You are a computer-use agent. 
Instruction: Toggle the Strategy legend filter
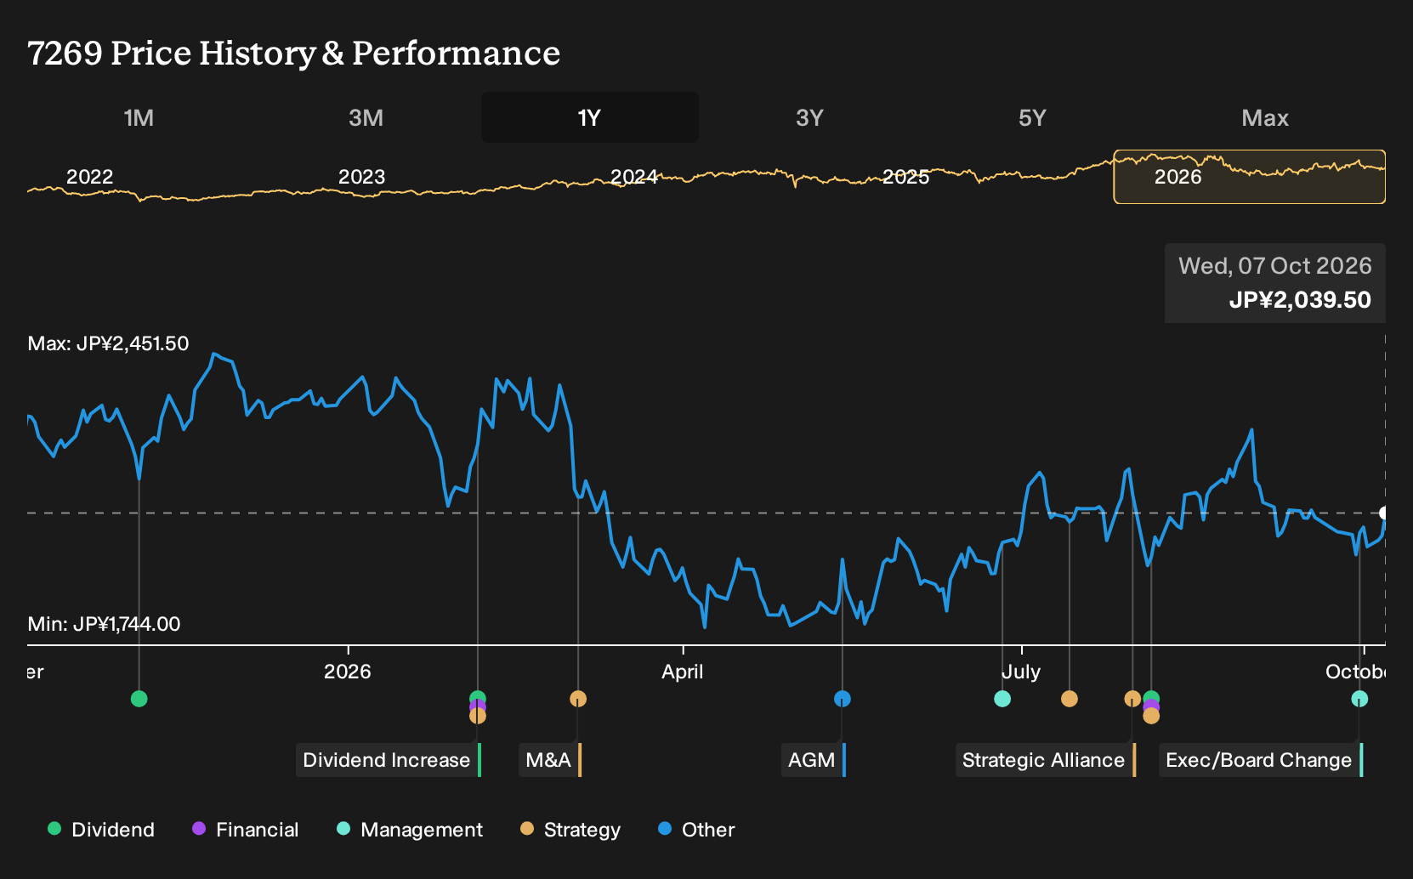(x=570, y=830)
